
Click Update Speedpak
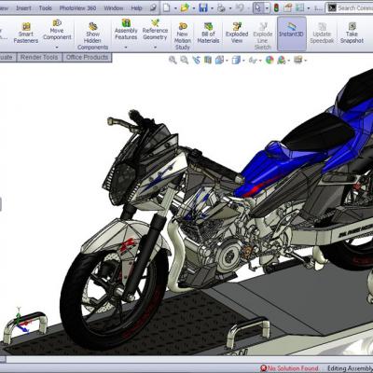(x=322, y=34)
